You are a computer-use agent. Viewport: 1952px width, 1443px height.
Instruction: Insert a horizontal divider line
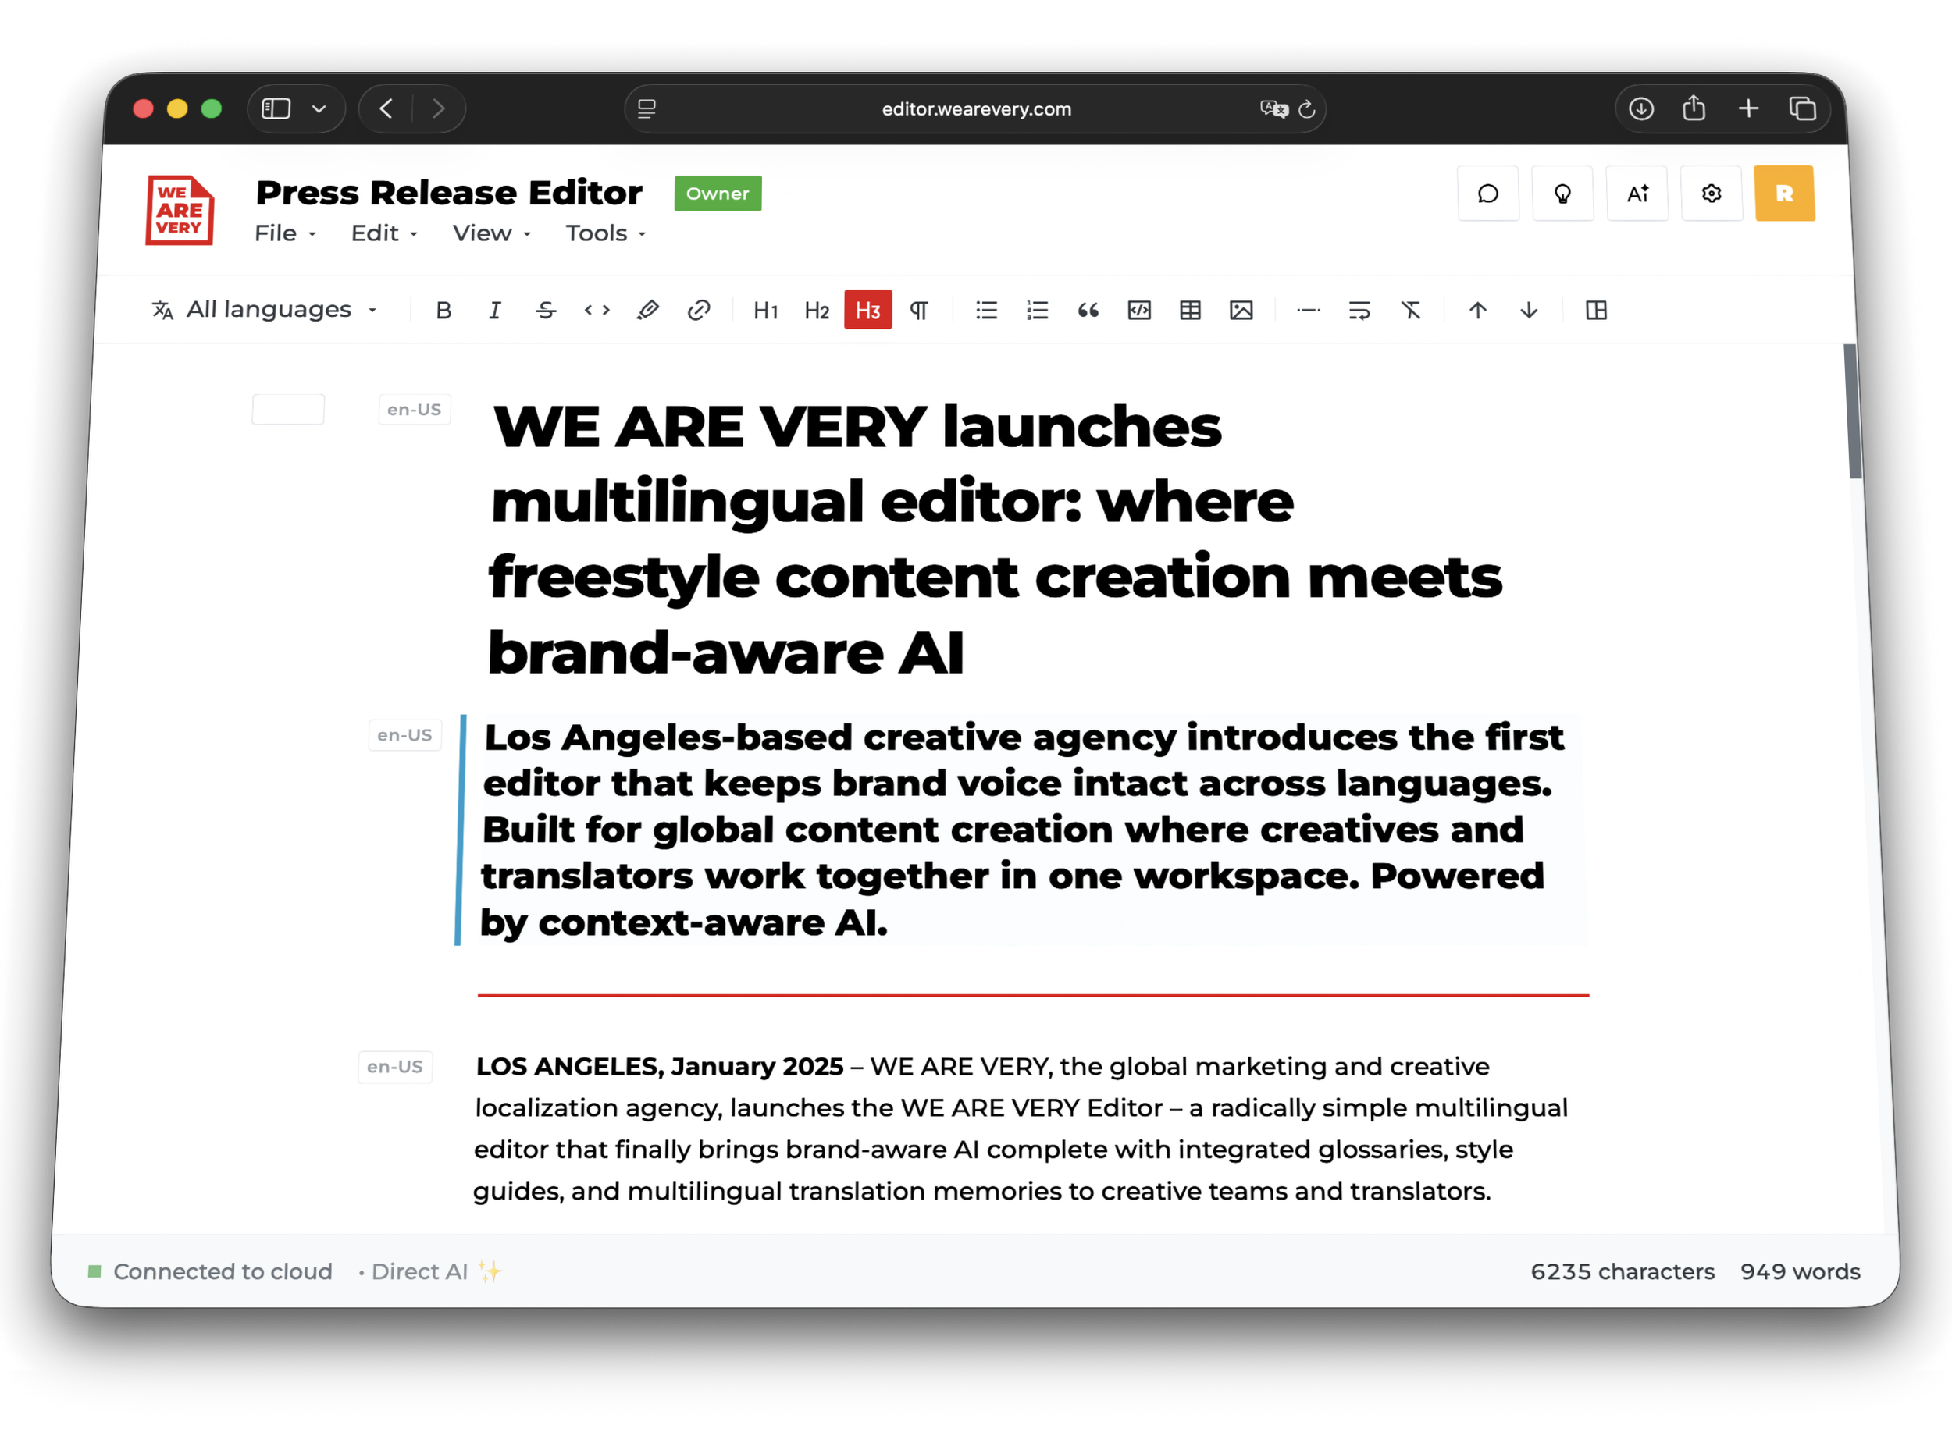coord(1308,310)
